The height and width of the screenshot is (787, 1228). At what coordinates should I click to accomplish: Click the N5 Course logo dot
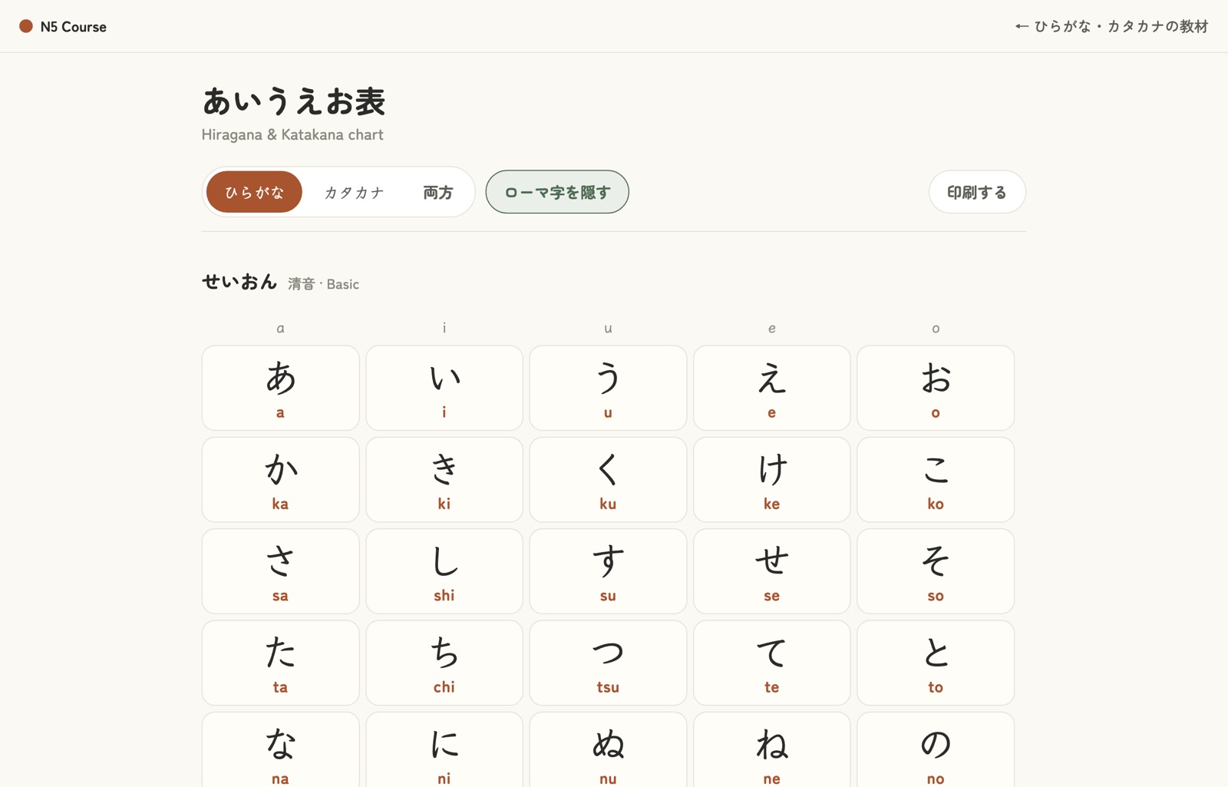[x=26, y=26]
